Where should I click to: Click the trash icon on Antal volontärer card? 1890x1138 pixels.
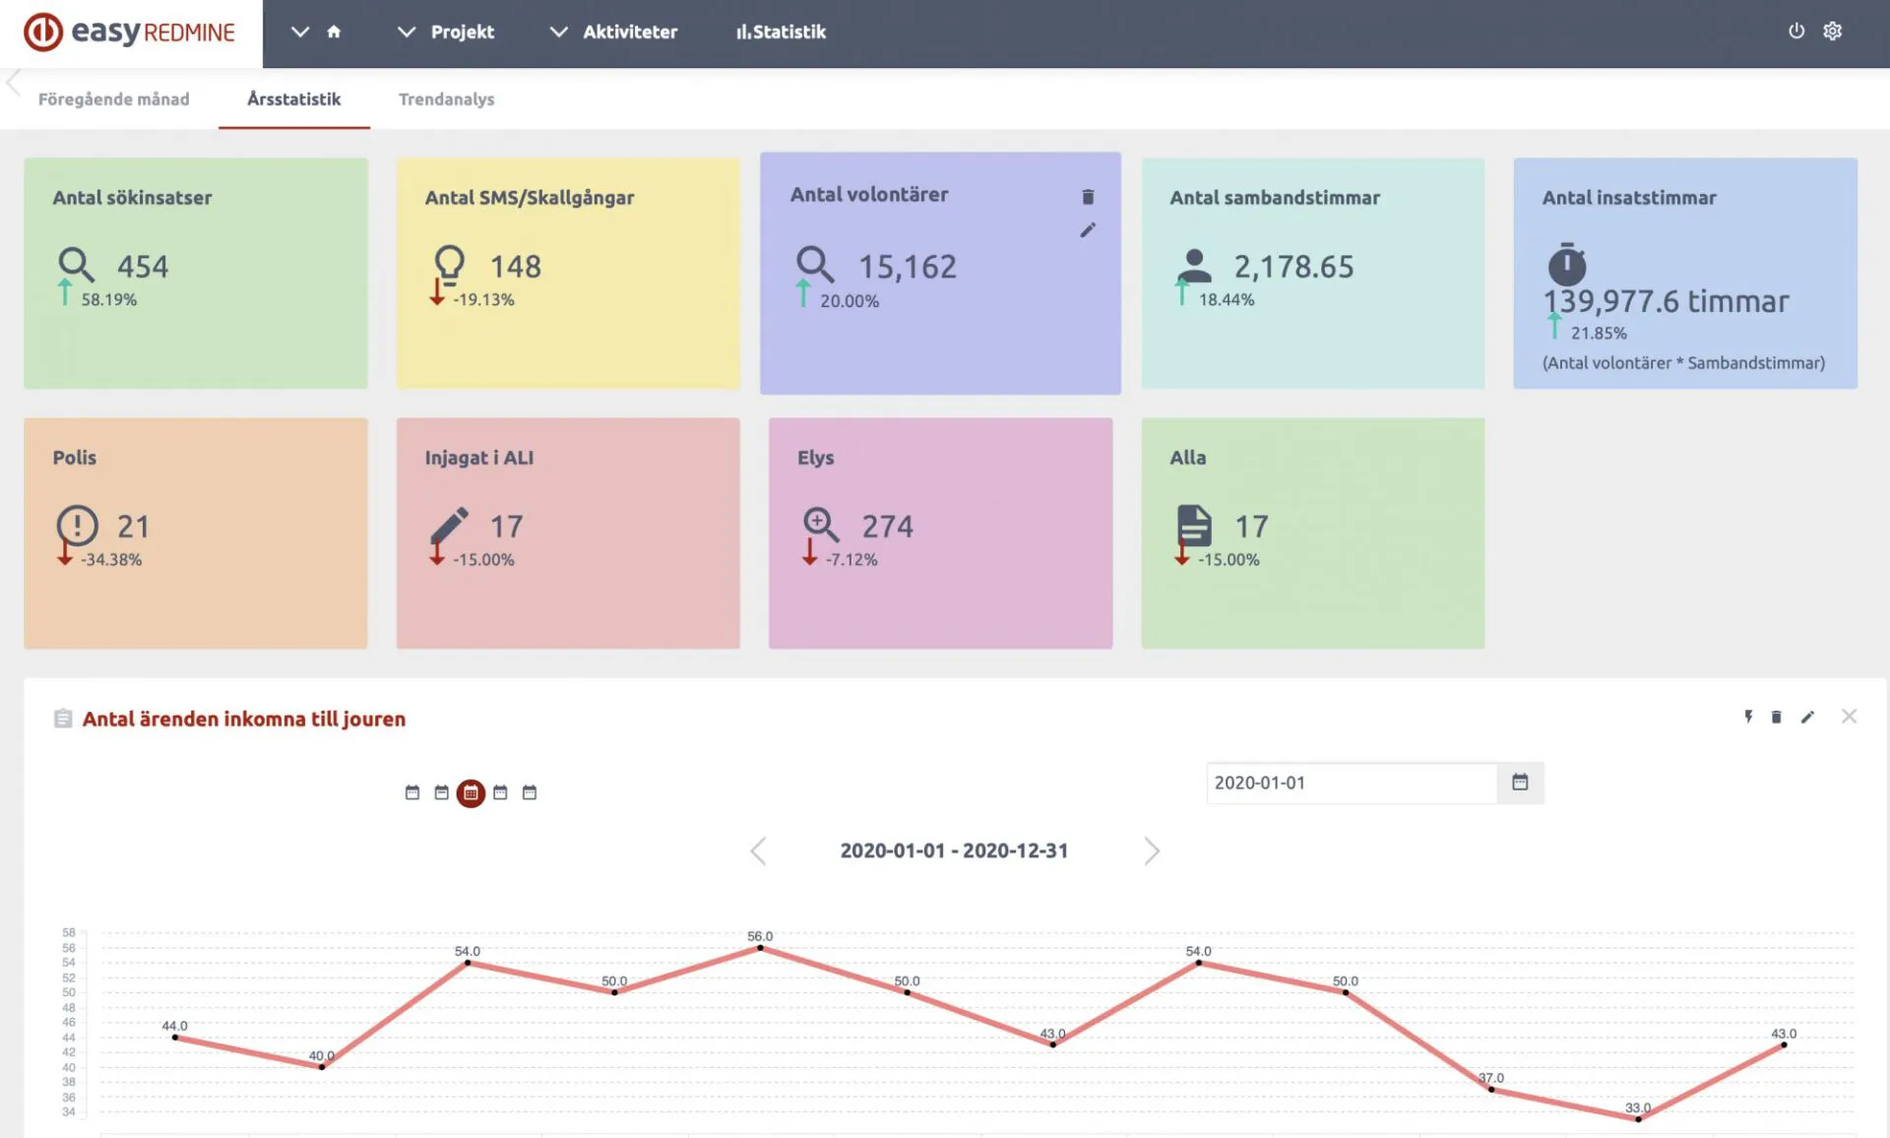click(1088, 197)
